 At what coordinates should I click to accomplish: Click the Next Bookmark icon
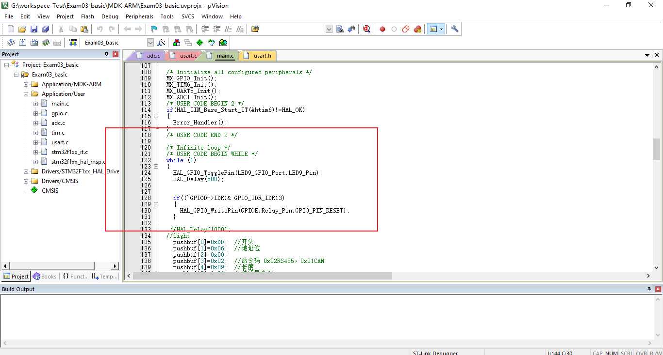177,29
